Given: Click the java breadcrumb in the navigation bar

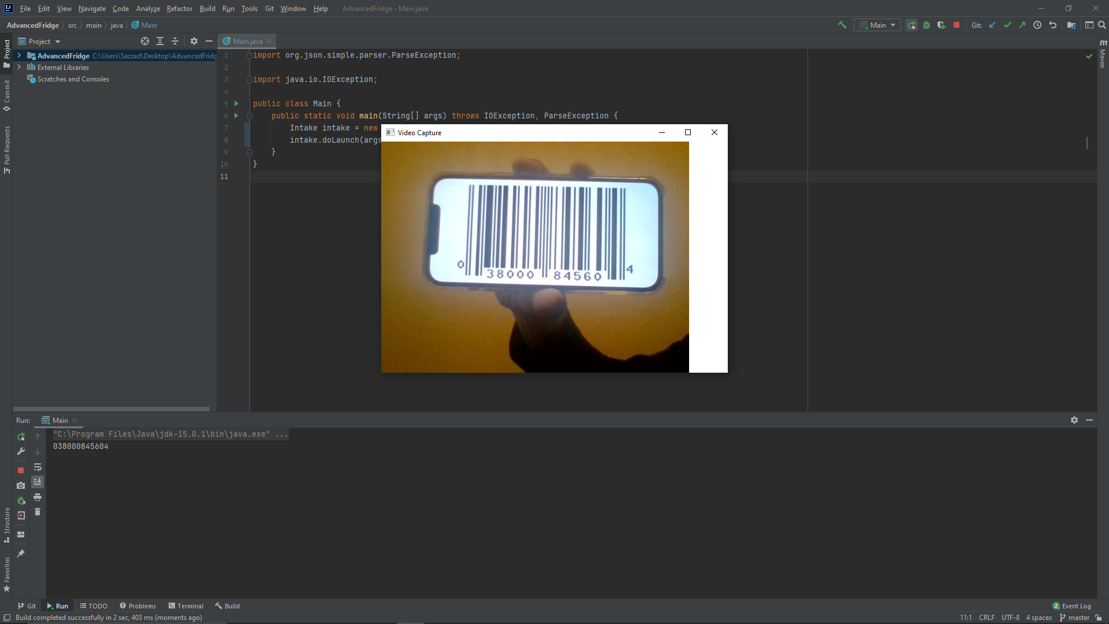Looking at the screenshot, I should (116, 25).
